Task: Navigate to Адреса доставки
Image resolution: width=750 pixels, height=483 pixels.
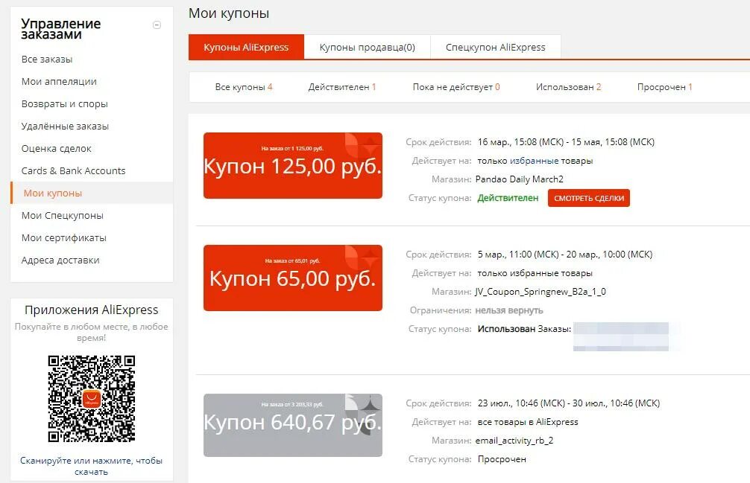Action: click(60, 260)
